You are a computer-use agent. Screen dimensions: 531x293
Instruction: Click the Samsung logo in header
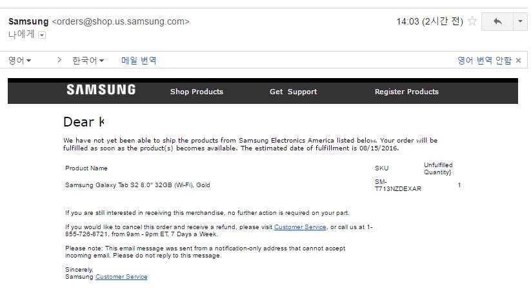101,90
